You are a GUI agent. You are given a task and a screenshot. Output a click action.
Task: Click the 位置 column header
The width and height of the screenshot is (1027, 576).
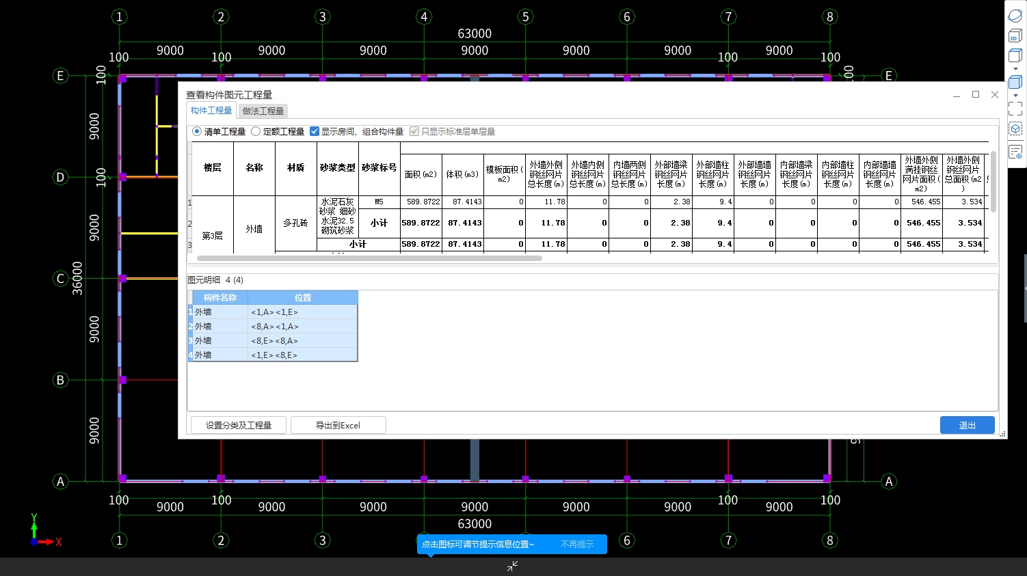coord(303,297)
